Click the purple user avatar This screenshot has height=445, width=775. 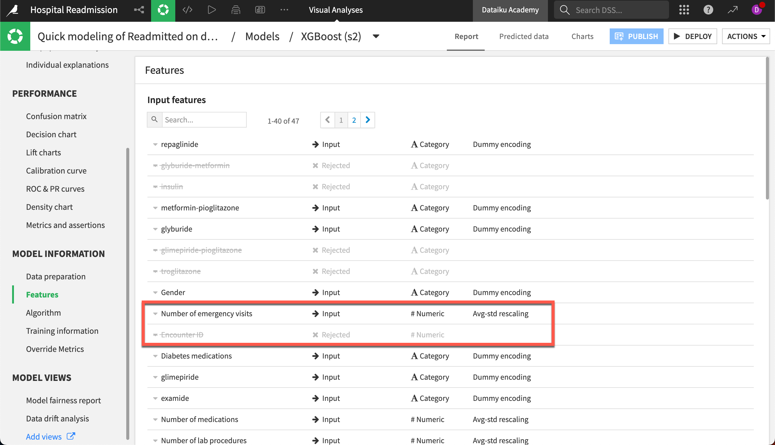click(757, 9)
